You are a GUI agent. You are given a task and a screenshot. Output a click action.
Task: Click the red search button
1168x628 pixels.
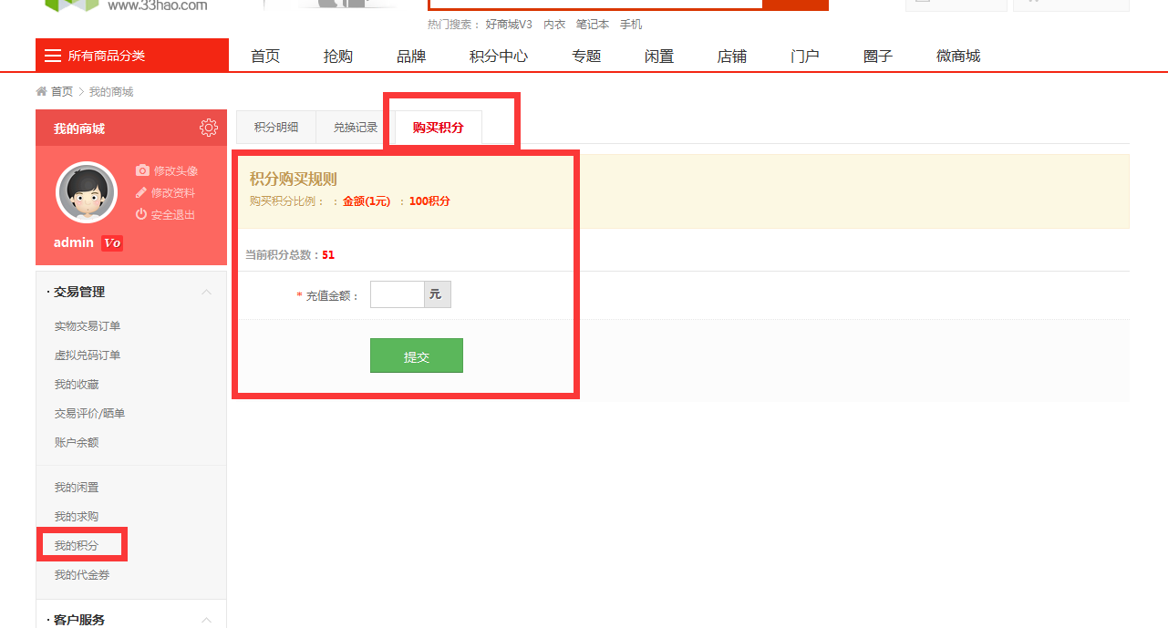point(795,5)
